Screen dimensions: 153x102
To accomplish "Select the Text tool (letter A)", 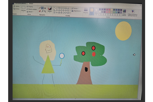I will click(x=45, y=8).
